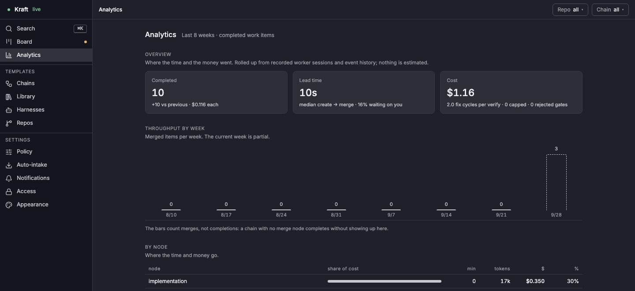Click the "share of cost" column header
This screenshot has height=291, width=635.
343,269
